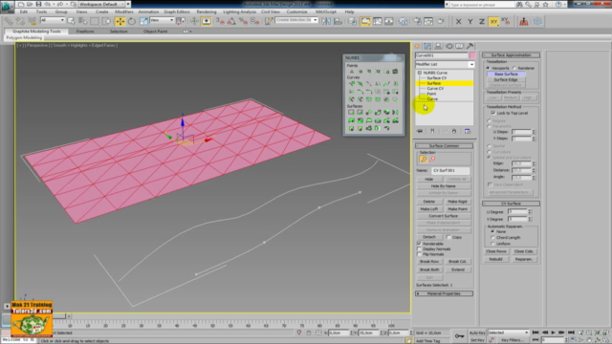Open the Utilities hammer panel tab

pyautogui.click(x=470, y=46)
